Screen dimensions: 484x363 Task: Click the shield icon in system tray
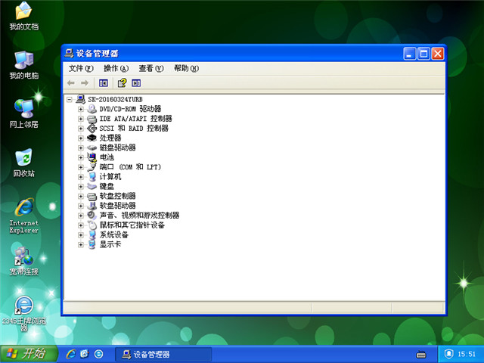pos(448,354)
